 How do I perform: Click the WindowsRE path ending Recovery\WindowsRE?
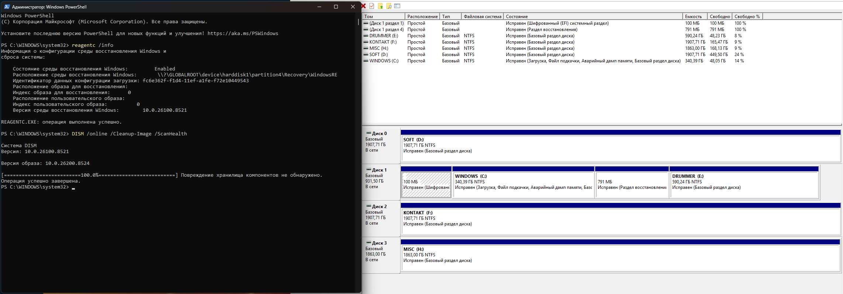pos(247,75)
